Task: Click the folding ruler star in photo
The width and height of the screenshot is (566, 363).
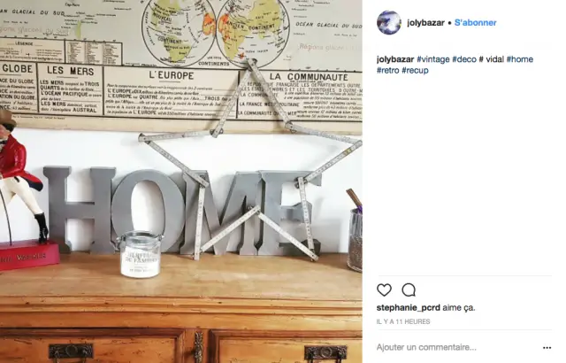Action: pos(249,159)
